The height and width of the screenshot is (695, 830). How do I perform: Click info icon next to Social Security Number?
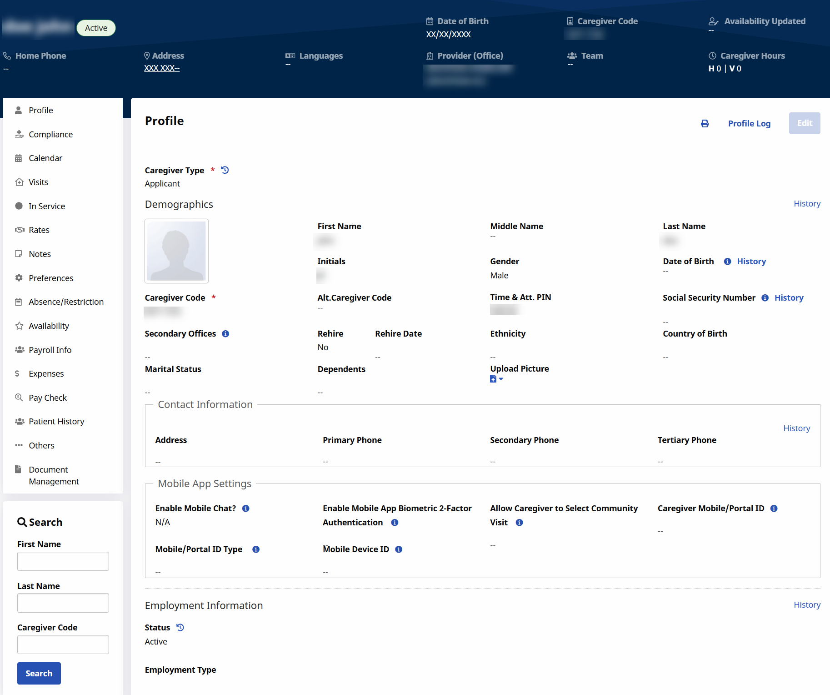pos(765,298)
